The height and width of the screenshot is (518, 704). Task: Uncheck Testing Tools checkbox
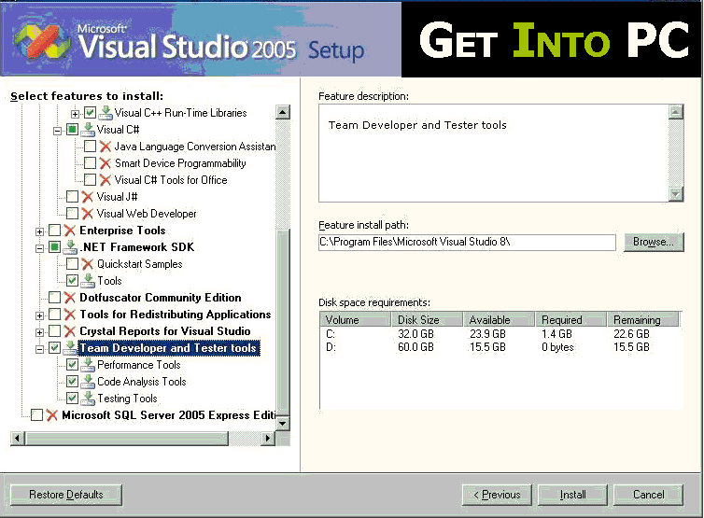72,399
